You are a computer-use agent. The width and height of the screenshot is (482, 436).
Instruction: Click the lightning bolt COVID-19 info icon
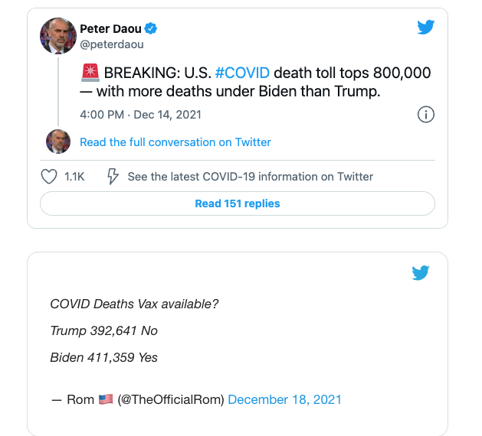coord(113,177)
